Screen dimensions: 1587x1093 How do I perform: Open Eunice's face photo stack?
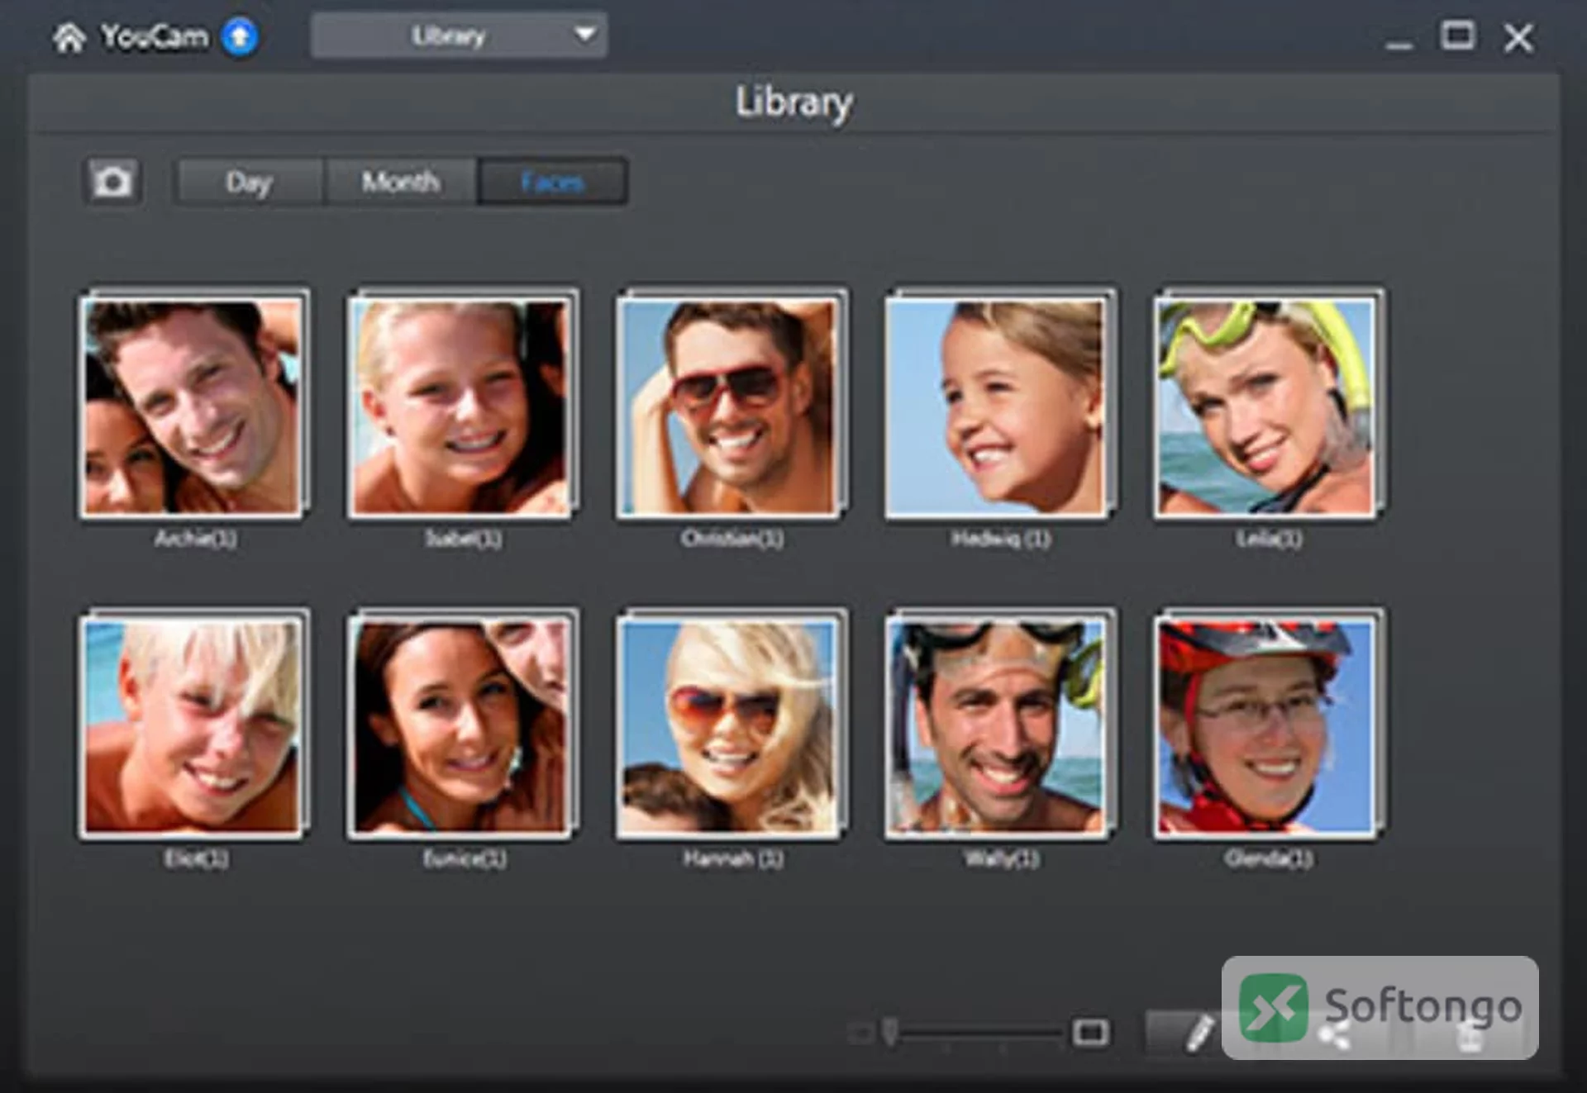tap(462, 725)
